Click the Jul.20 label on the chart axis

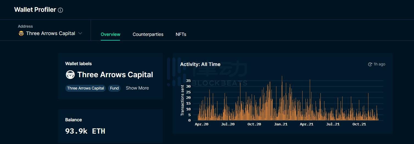point(228,124)
